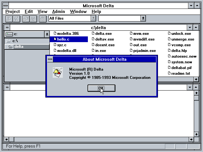Click the check-out toolbar icon

tap(9, 19)
